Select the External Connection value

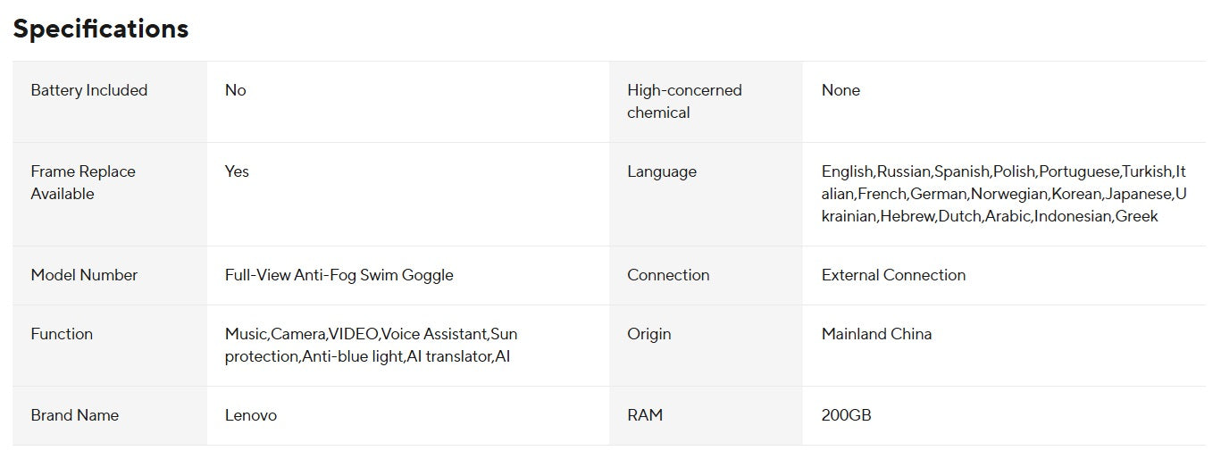(893, 275)
